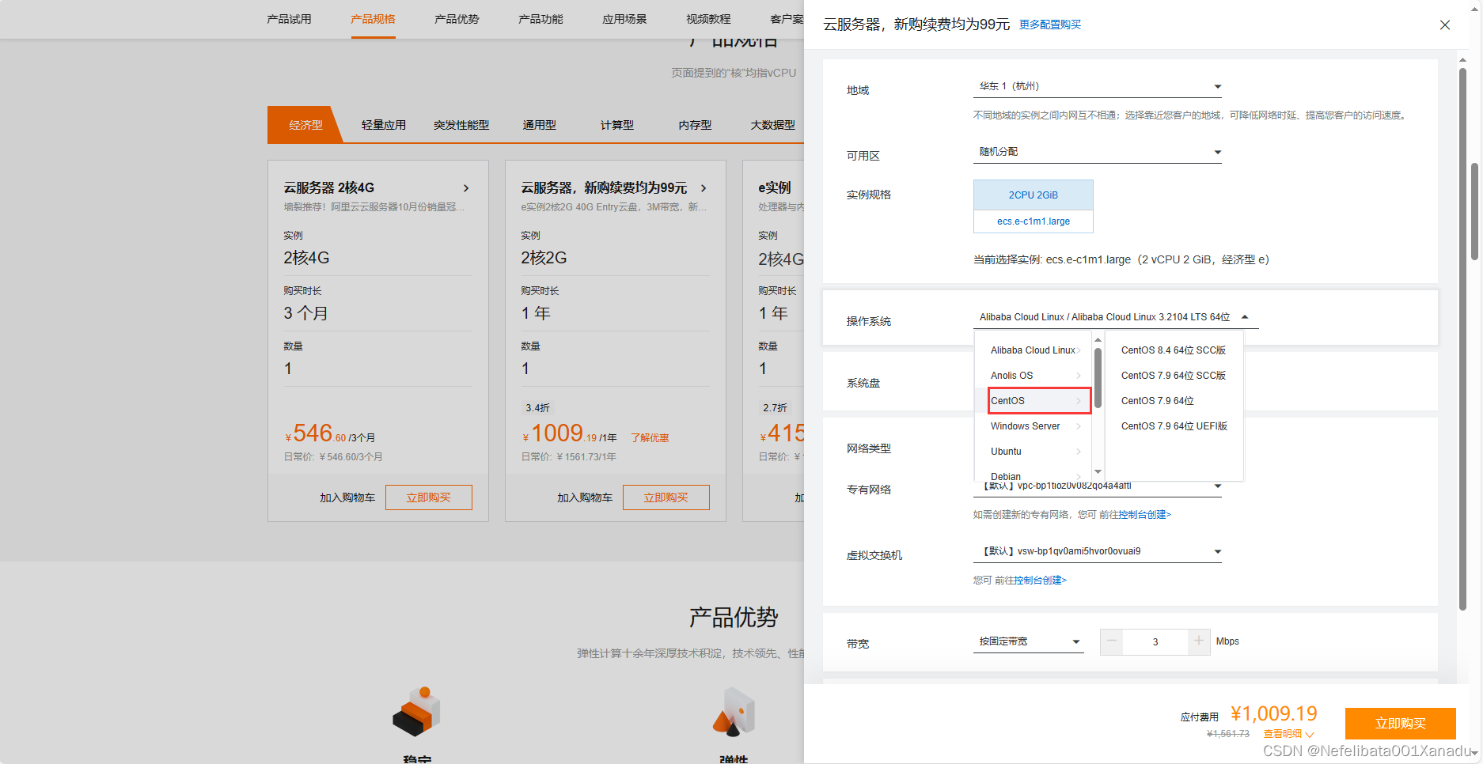The image size is (1483, 764).
Task: Open 云服务器 2核4G card arrow
Action: [466, 188]
